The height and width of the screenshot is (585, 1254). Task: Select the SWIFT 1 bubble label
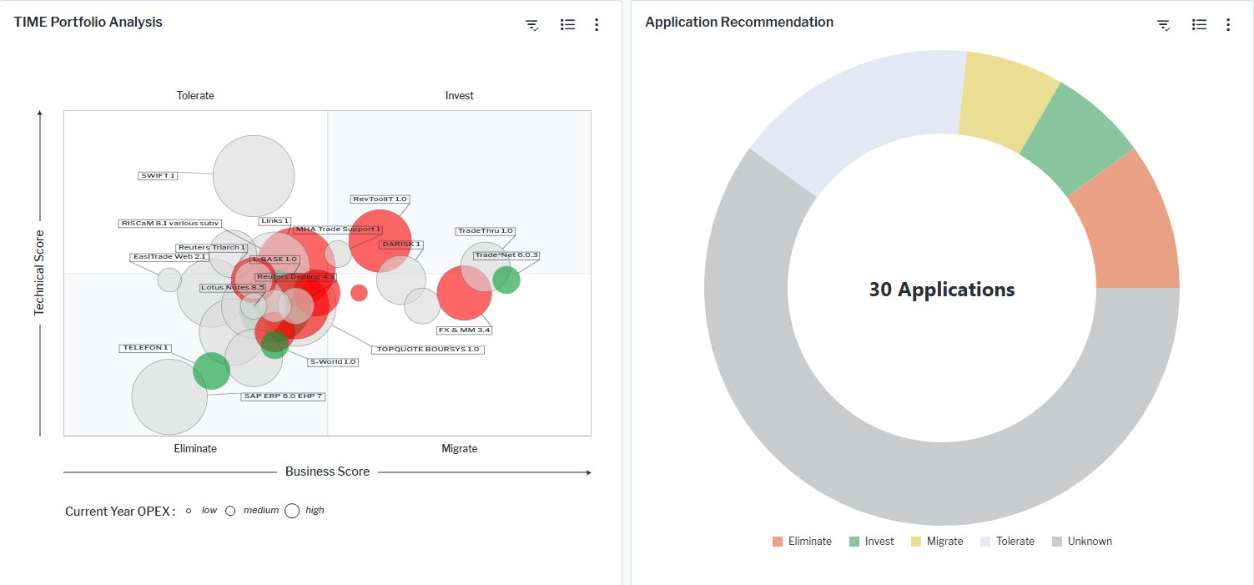point(158,176)
